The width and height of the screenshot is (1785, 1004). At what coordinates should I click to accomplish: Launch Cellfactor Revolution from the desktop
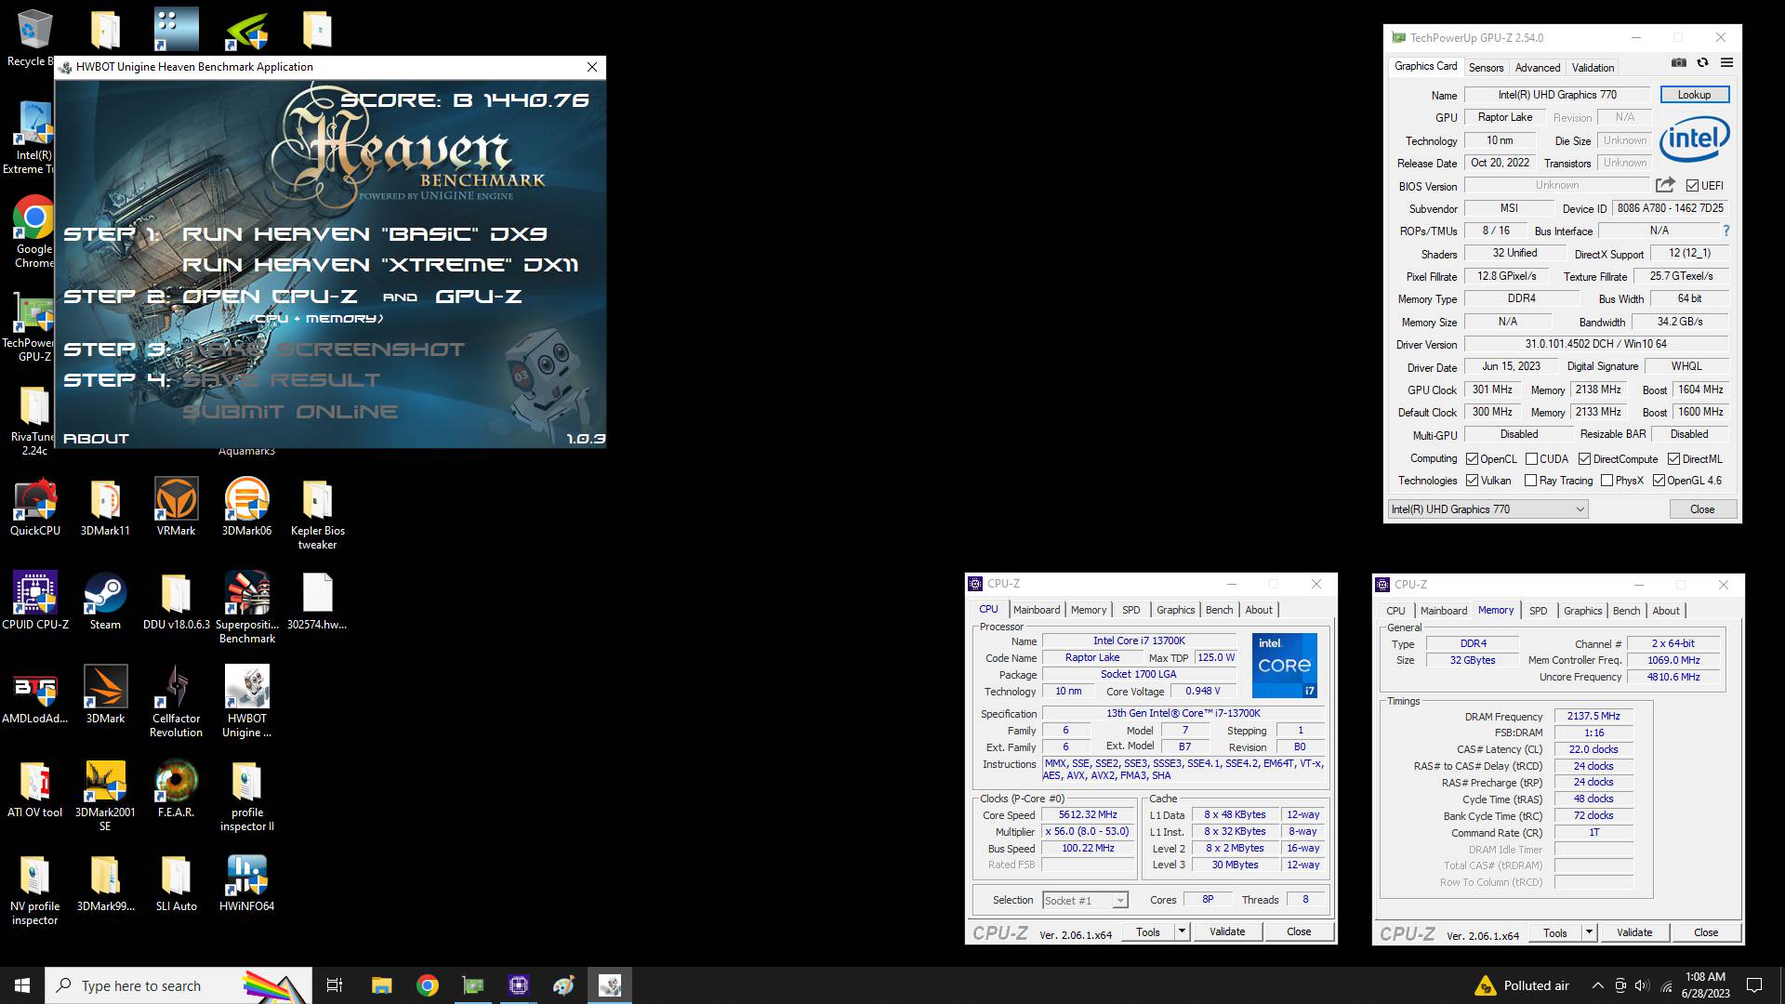176,702
